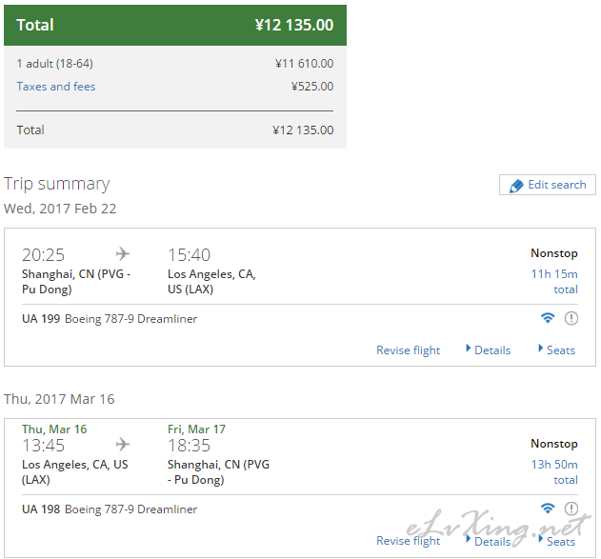This screenshot has height=559, width=601.
Task: Click the Wi-Fi icon for UA 198
Action: point(548,508)
